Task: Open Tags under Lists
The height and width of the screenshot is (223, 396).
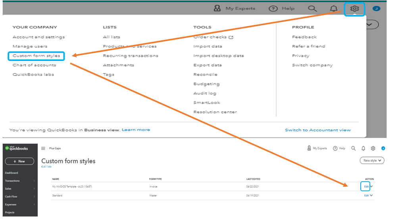Action: click(x=109, y=74)
